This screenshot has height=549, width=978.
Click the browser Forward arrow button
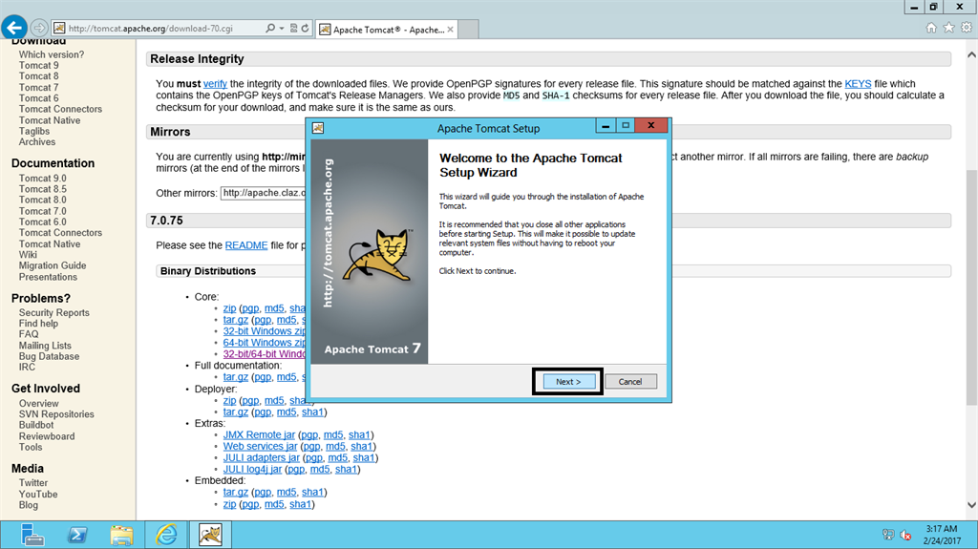coord(39,28)
